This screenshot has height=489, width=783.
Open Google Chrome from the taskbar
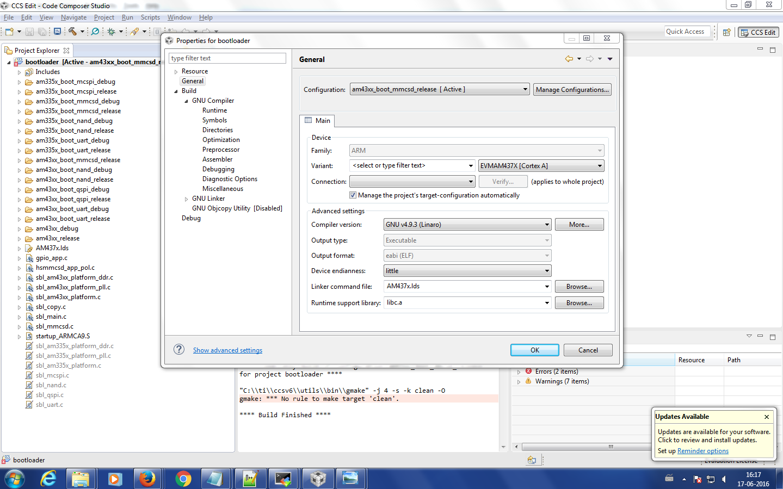click(183, 479)
